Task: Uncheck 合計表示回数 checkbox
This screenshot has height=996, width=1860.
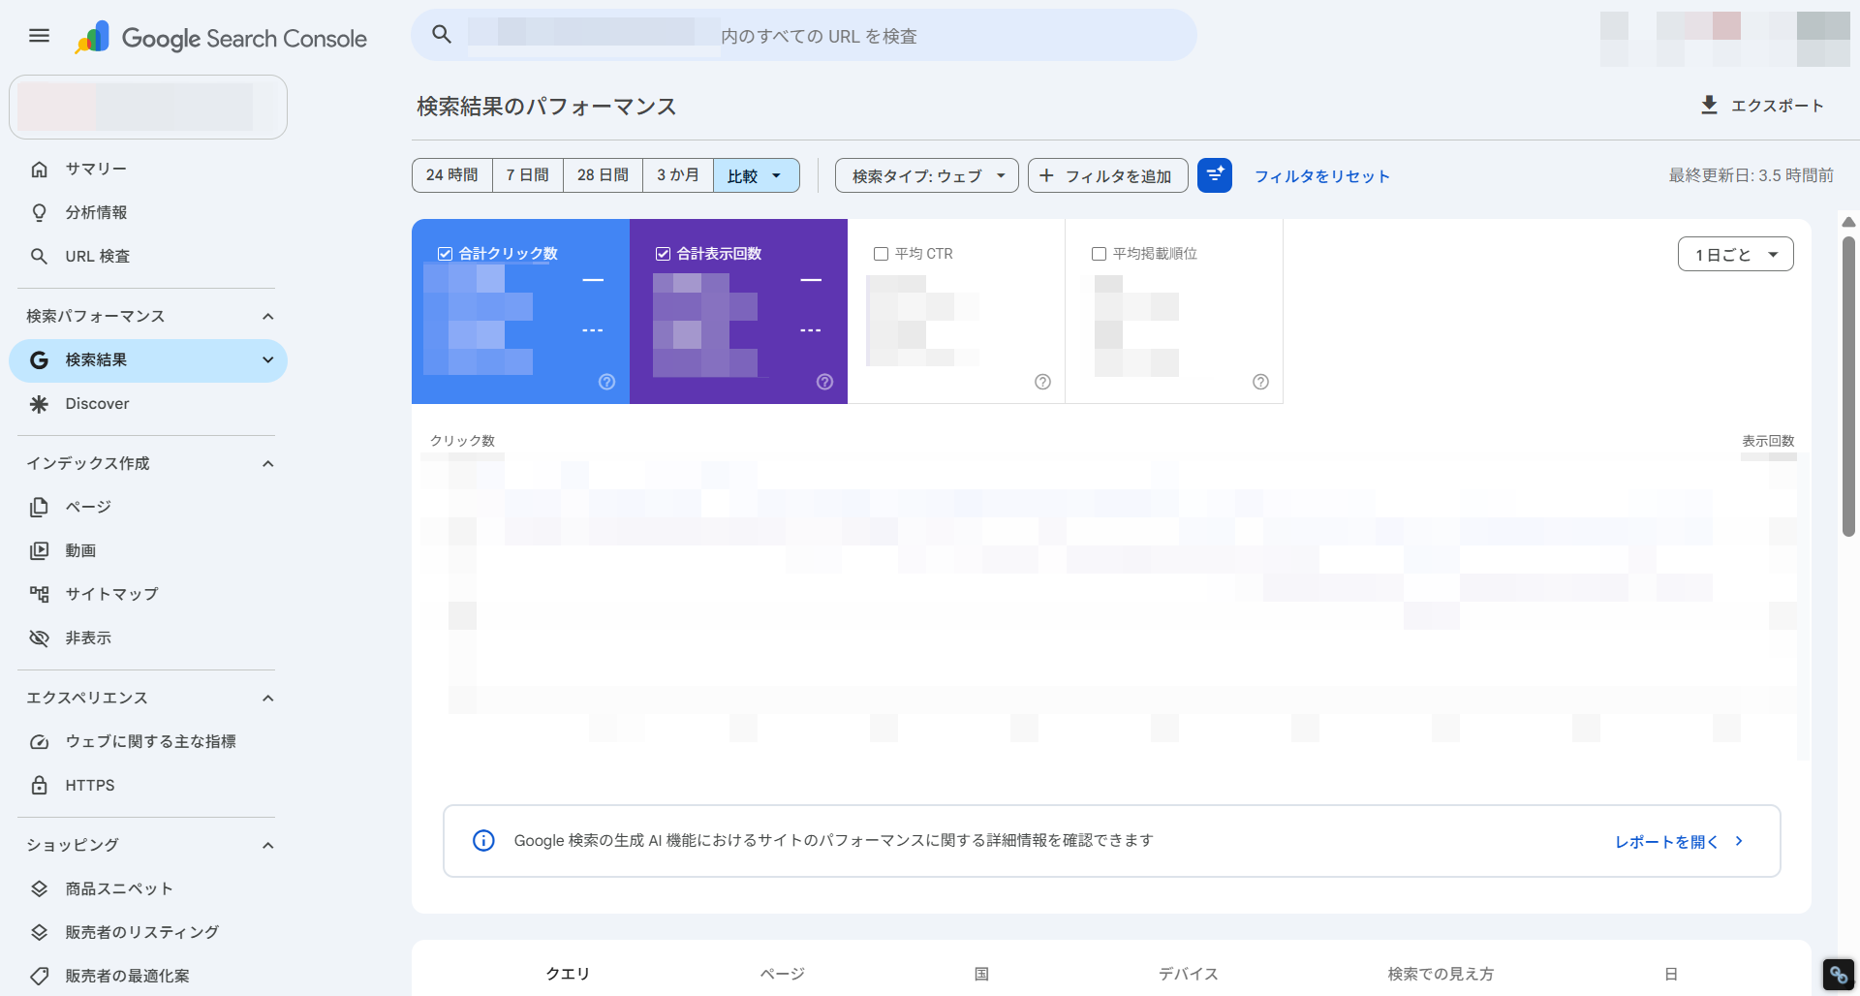Action: click(664, 254)
